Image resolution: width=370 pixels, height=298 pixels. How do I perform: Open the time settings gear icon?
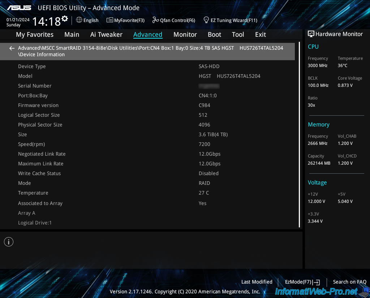[x=65, y=19]
